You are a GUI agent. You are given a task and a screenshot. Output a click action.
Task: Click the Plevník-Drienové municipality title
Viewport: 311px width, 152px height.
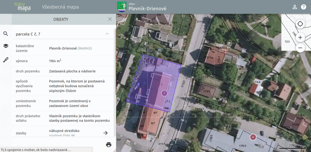(147, 9)
